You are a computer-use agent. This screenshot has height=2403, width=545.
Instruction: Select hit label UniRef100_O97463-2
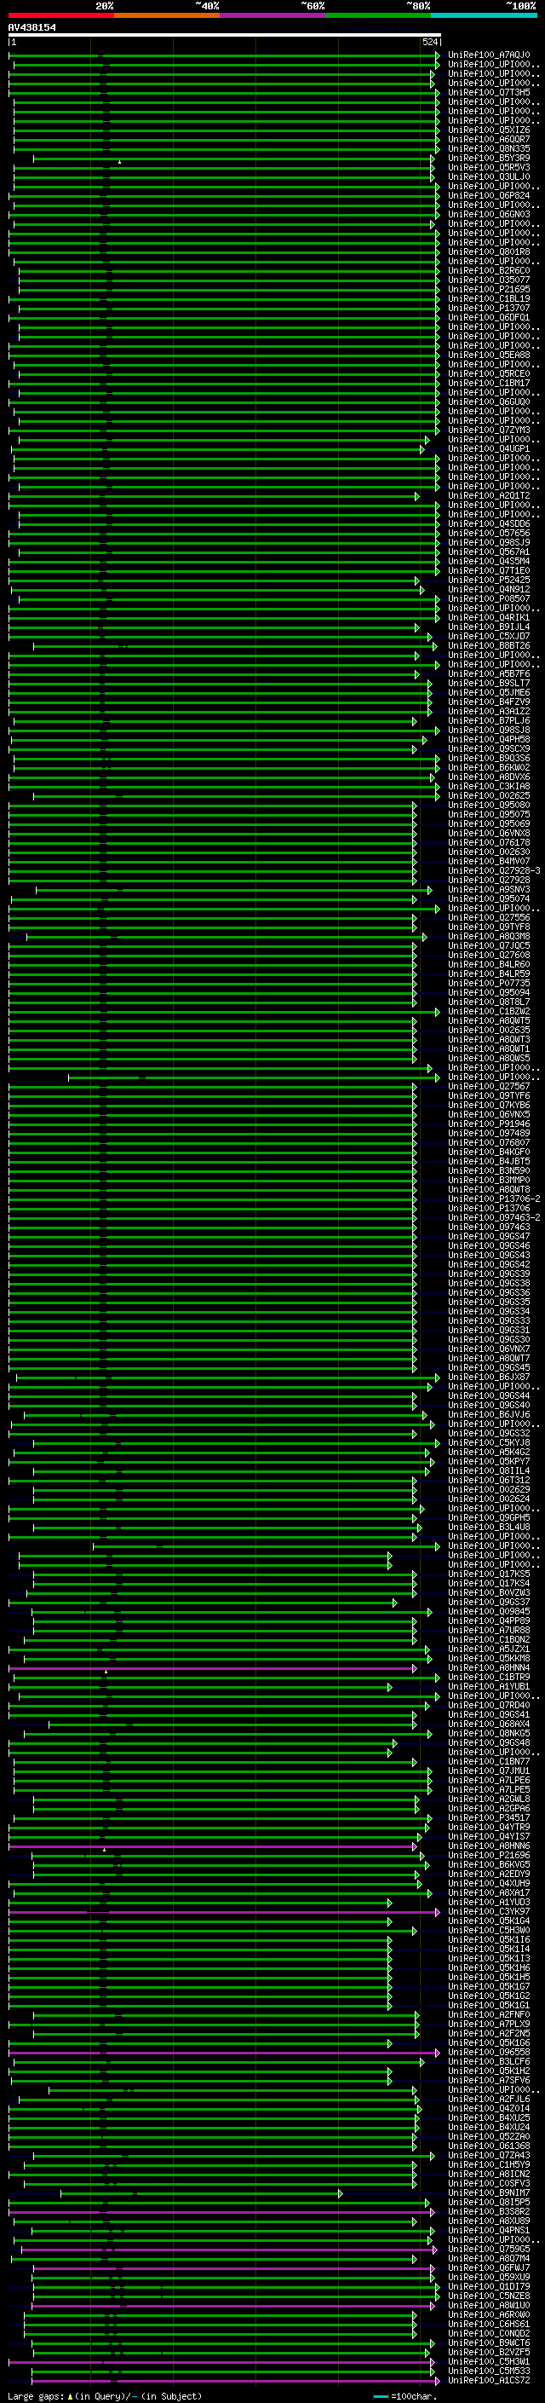pos(494,1217)
